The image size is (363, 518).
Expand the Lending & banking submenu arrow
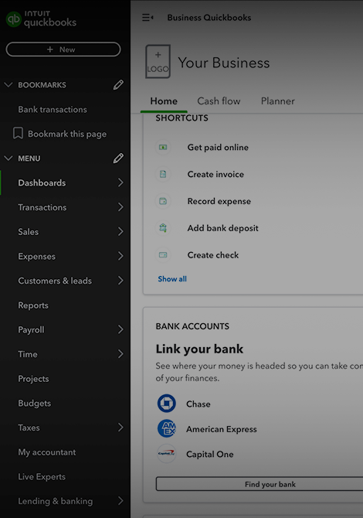point(120,501)
